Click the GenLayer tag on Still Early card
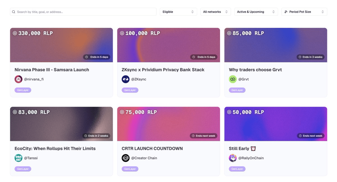The width and height of the screenshot is (337, 182). coord(237,169)
